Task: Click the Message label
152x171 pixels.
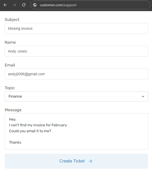Action: tap(13, 110)
